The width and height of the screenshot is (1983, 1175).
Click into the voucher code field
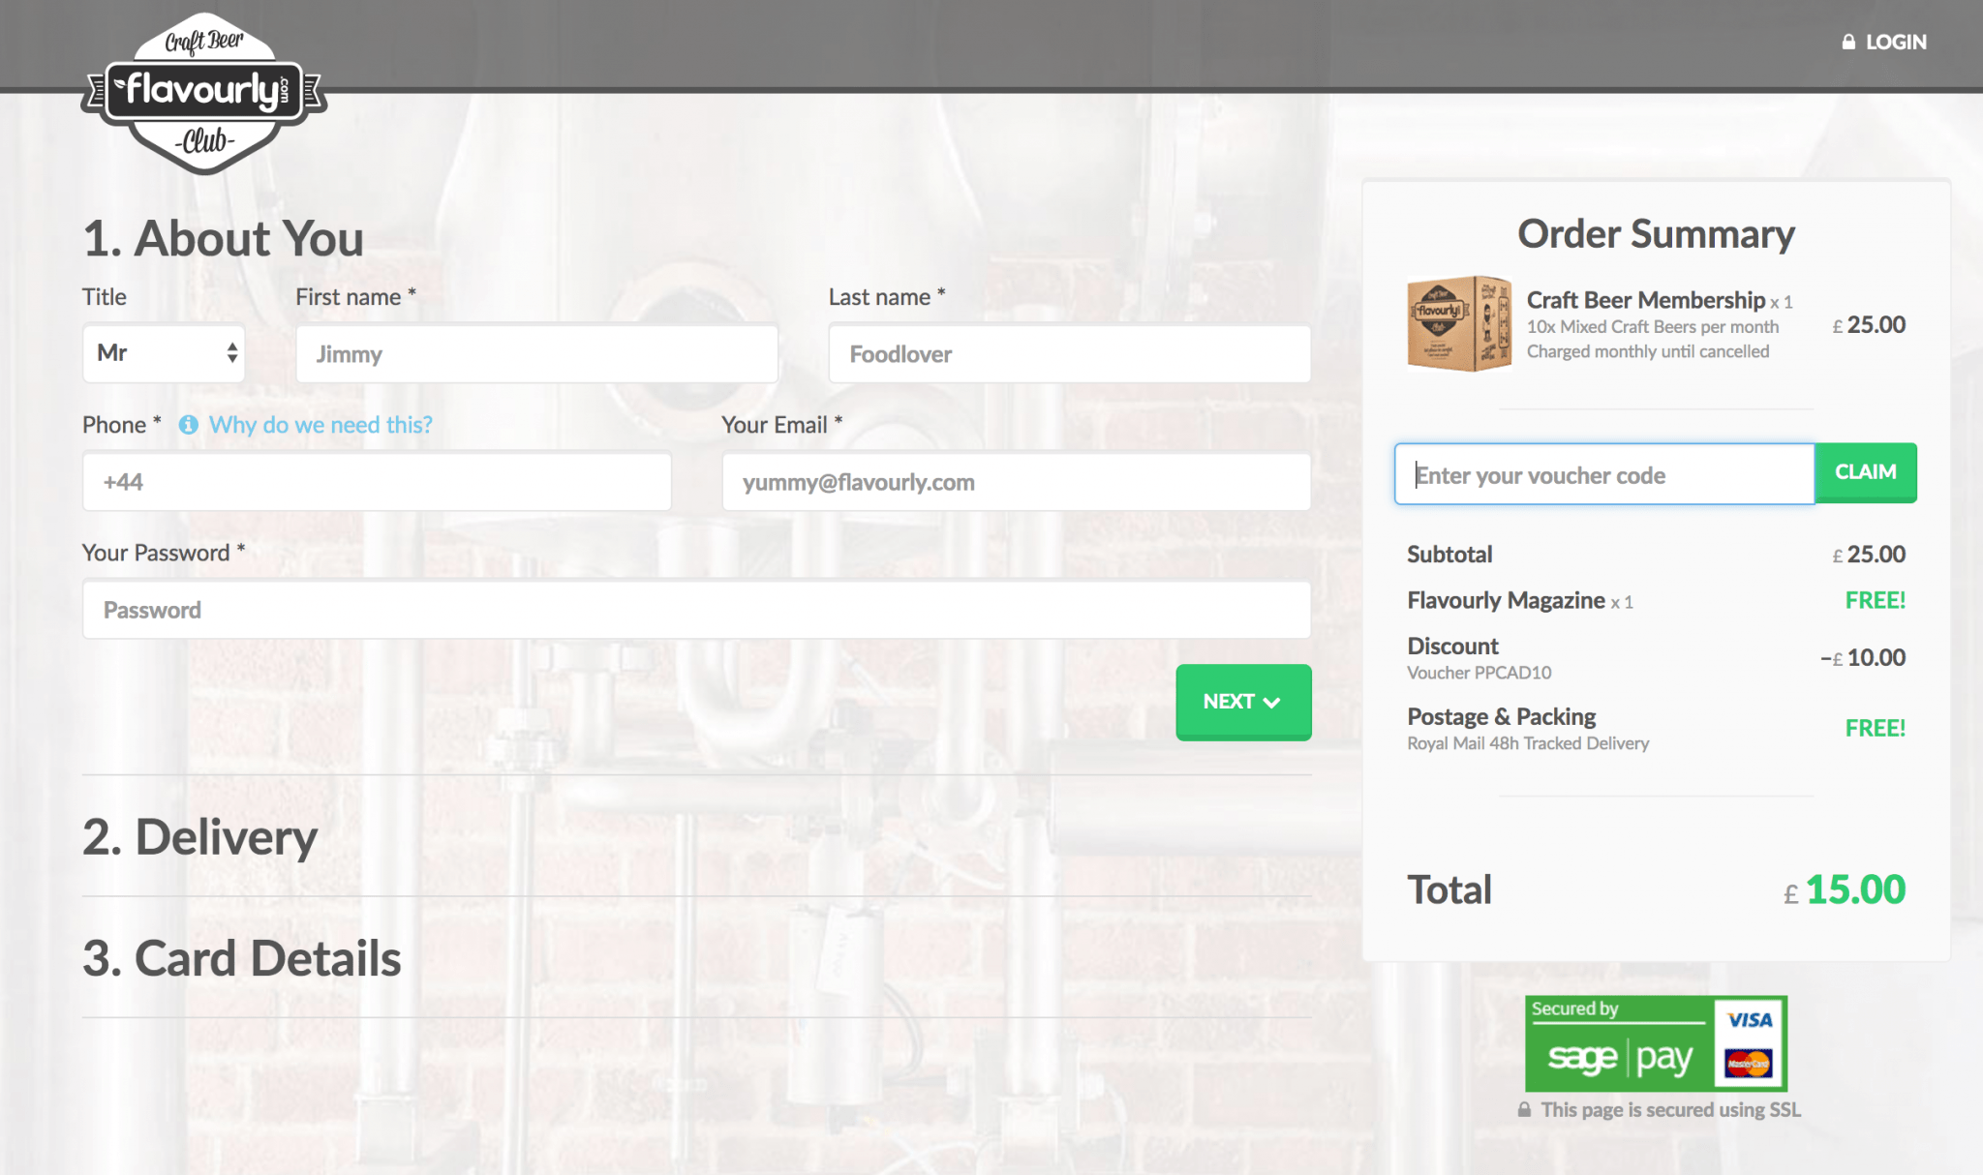[x=1603, y=475]
